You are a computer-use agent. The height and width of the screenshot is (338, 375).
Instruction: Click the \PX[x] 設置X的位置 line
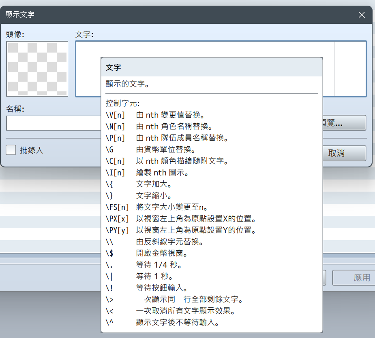[x=181, y=219]
